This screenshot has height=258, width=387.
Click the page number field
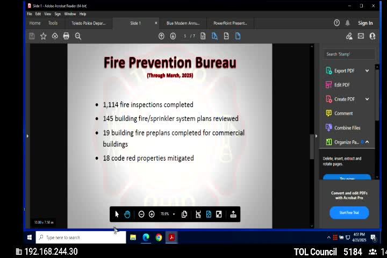pyautogui.click(x=185, y=36)
